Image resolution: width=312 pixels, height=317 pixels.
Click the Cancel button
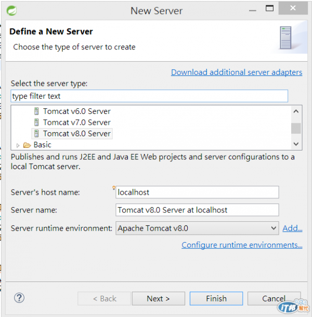click(274, 298)
